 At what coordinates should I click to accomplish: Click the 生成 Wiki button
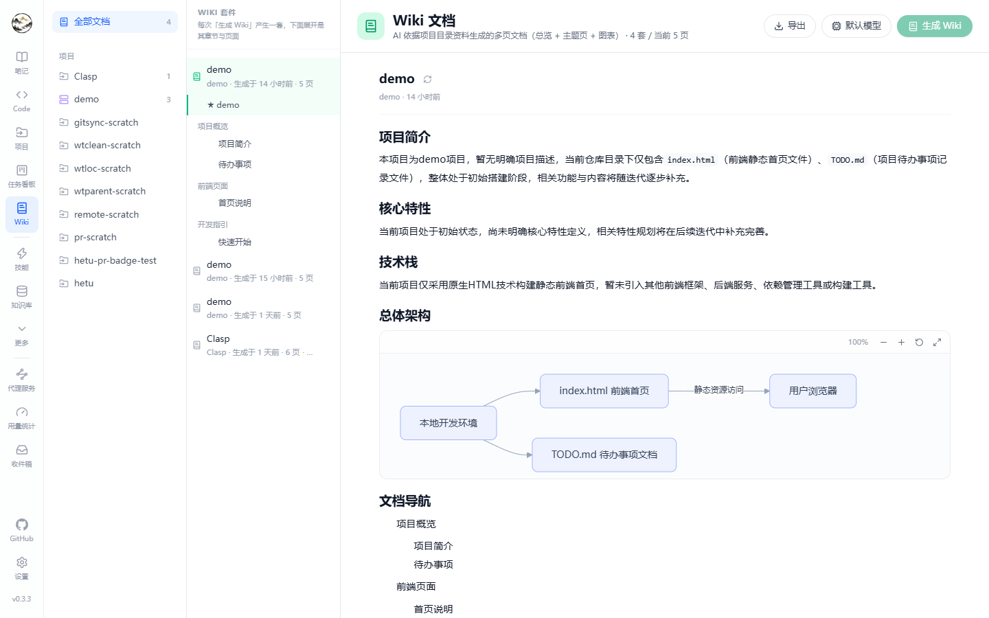point(935,26)
